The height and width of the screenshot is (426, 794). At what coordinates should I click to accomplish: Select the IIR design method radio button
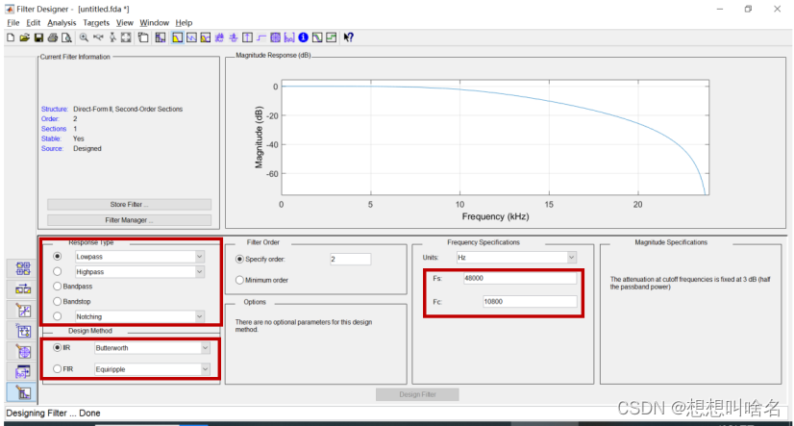(58, 347)
